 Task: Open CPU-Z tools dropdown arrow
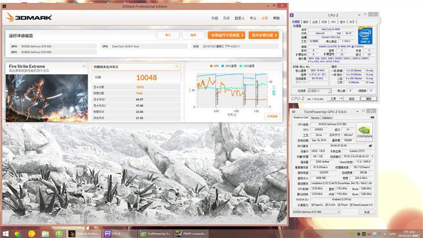coord(341,98)
